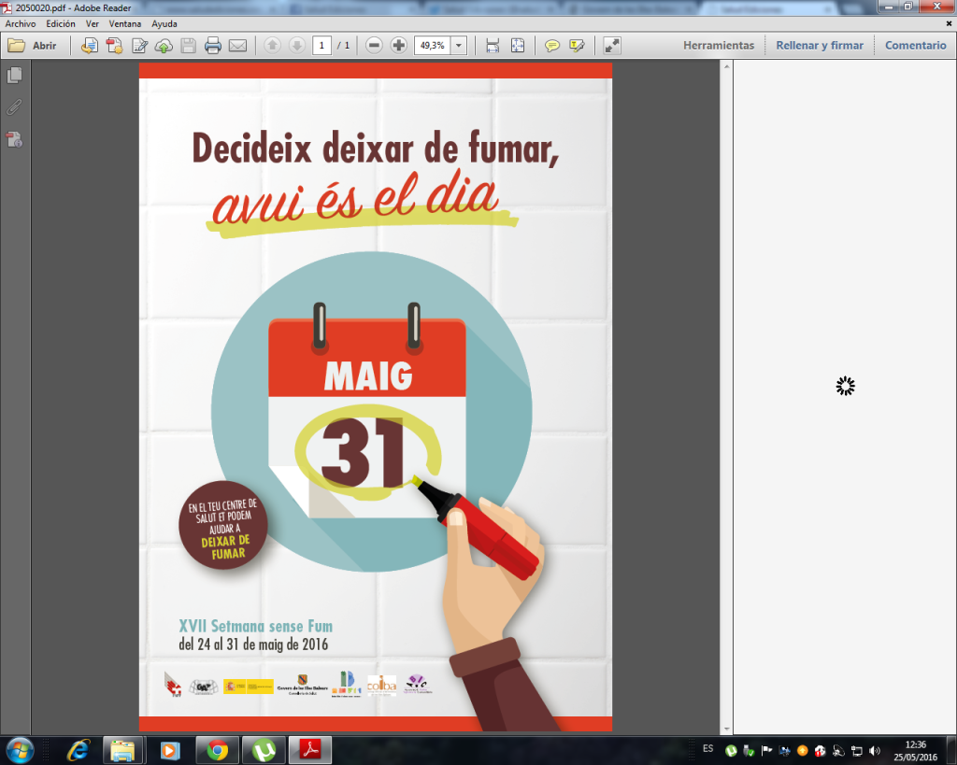The image size is (957, 765).
Task: Click the Print file icon
Action: coord(213,46)
